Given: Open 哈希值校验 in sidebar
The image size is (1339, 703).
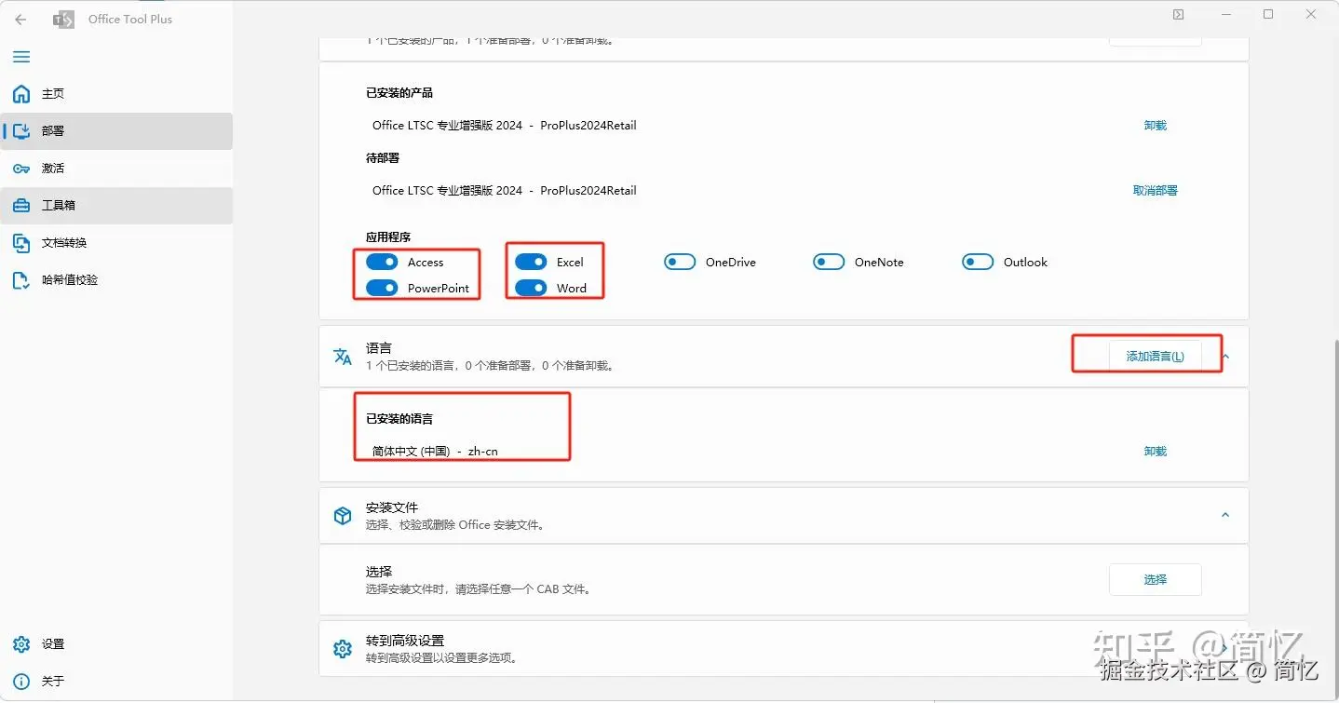Looking at the screenshot, I should [116, 280].
